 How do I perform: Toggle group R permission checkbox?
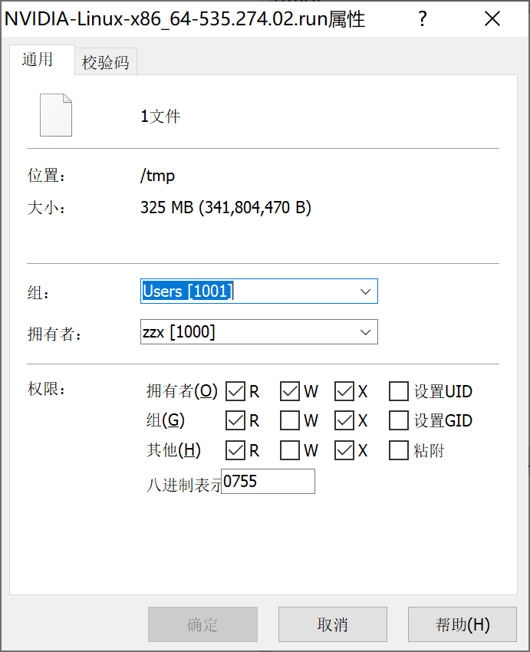(x=236, y=420)
